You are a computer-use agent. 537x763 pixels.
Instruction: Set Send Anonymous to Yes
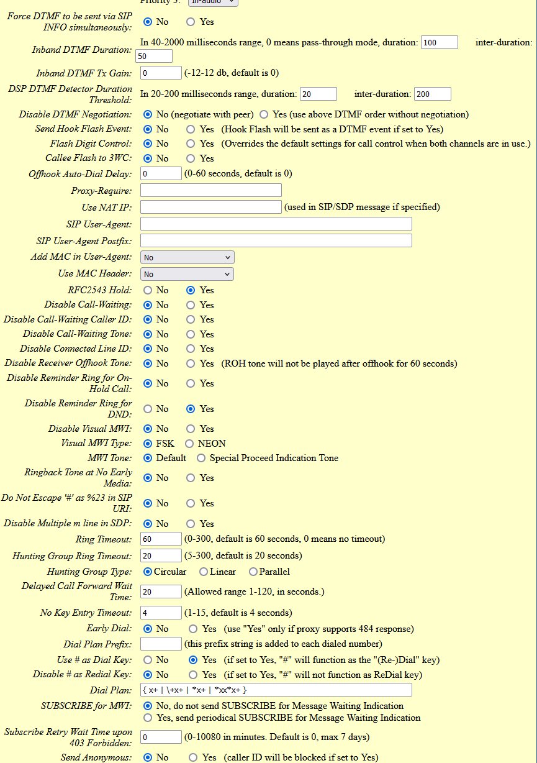point(193,757)
